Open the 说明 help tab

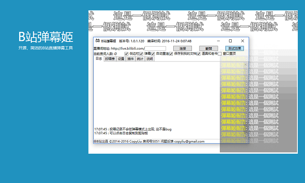click(150, 59)
